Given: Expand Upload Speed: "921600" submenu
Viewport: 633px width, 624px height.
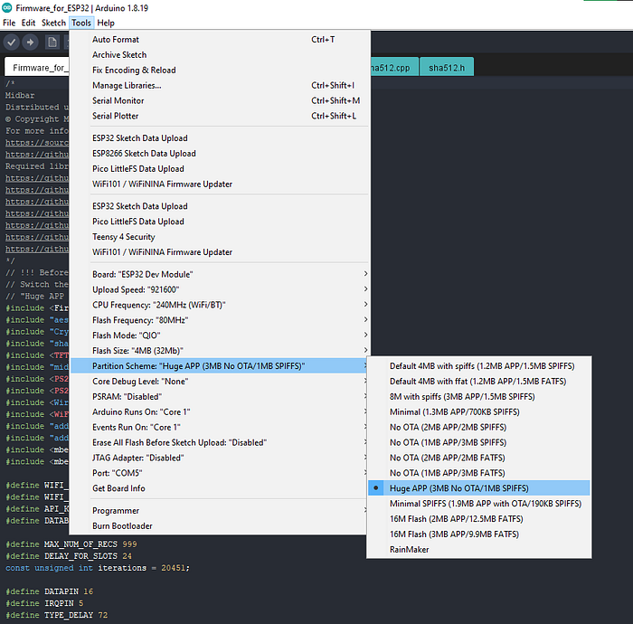Looking at the screenshot, I should (x=220, y=289).
